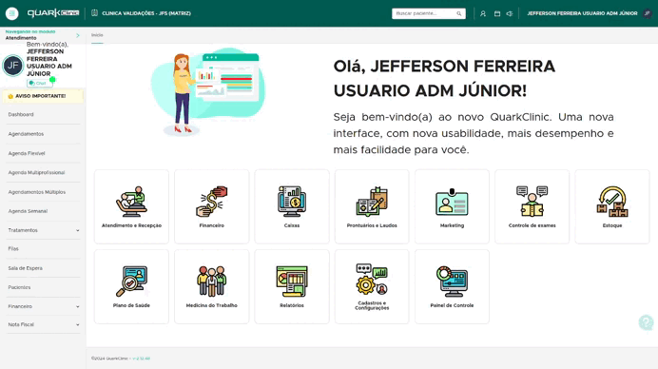Open the Atendimento e Recepção module

coord(131,206)
